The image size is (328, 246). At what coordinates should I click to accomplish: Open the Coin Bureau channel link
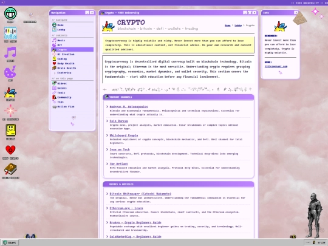(119, 121)
